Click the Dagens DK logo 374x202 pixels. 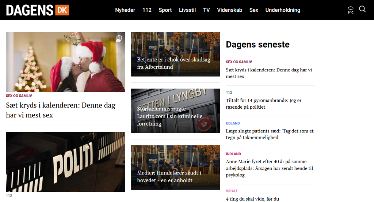38,10
